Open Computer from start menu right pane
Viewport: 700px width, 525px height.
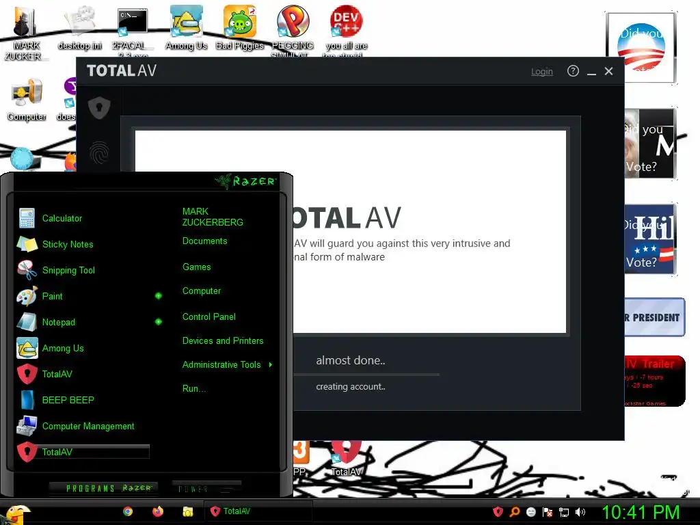(x=202, y=291)
